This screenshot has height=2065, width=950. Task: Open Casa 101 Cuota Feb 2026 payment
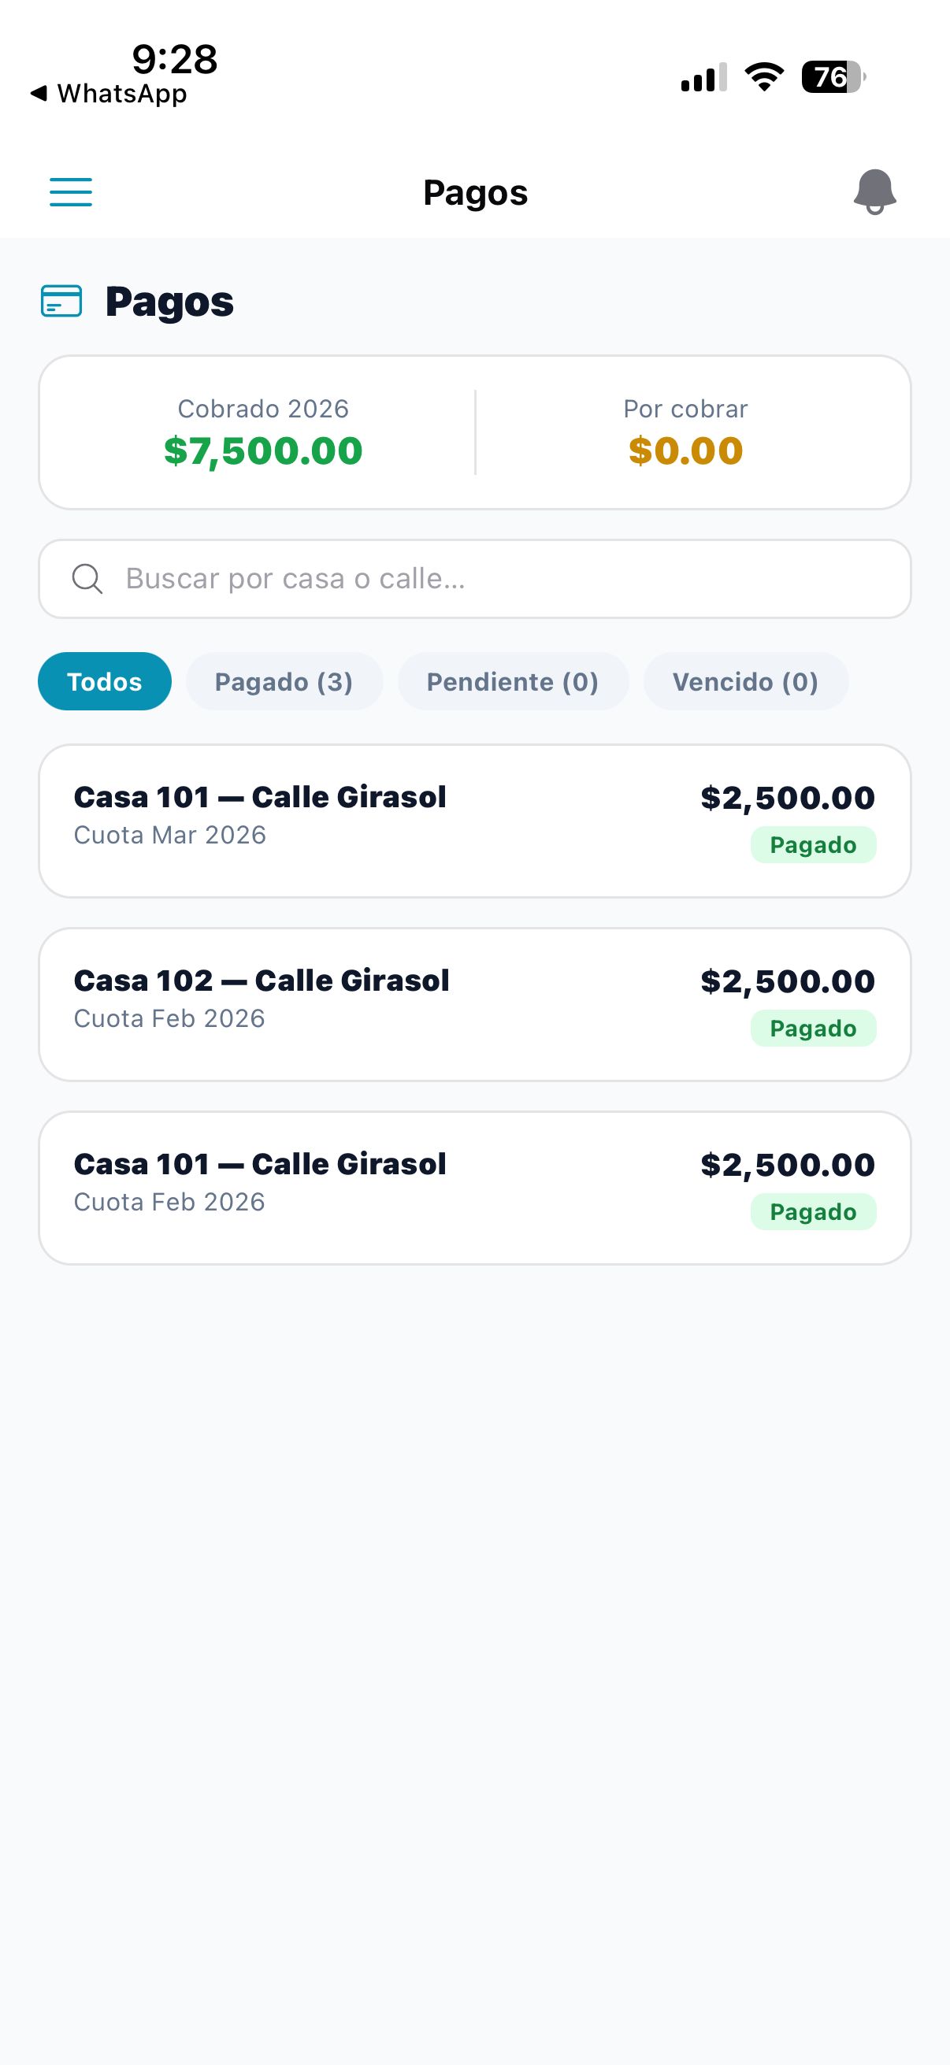click(474, 1188)
